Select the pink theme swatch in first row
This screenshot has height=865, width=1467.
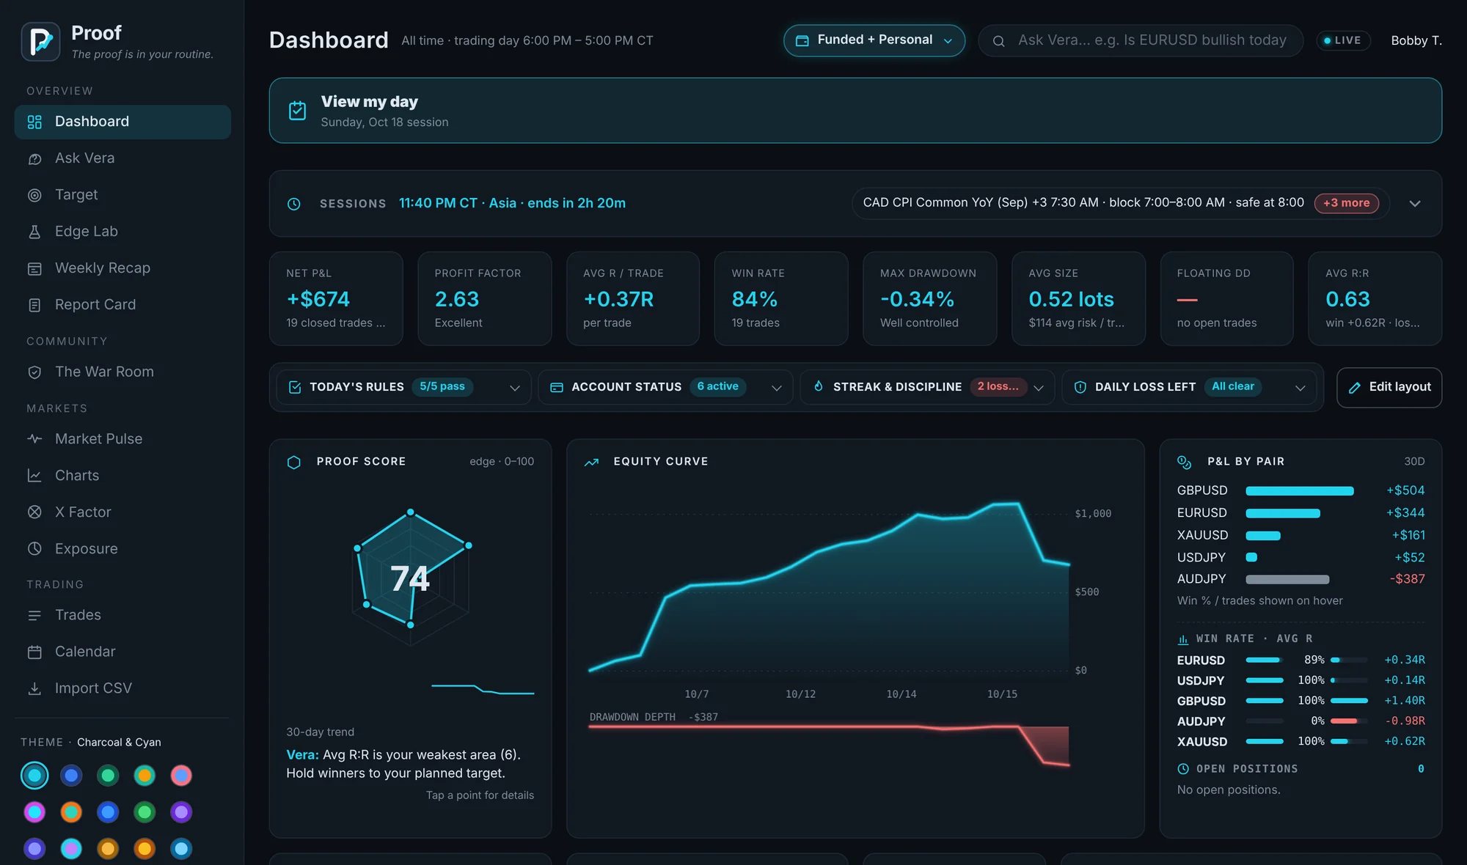(181, 776)
